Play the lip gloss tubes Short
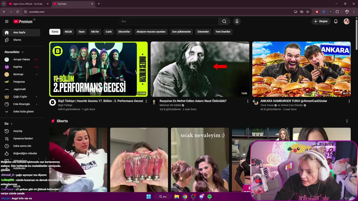Screen dimensions: 358x201 (x=139, y=160)
